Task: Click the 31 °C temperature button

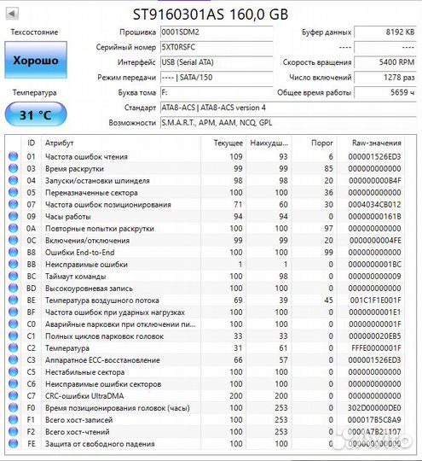Action: click(x=36, y=114)
